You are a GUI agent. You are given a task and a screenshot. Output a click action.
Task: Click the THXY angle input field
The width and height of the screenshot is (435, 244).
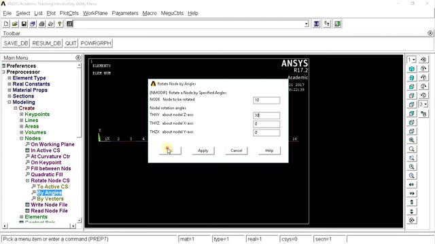tap(266, 115)
